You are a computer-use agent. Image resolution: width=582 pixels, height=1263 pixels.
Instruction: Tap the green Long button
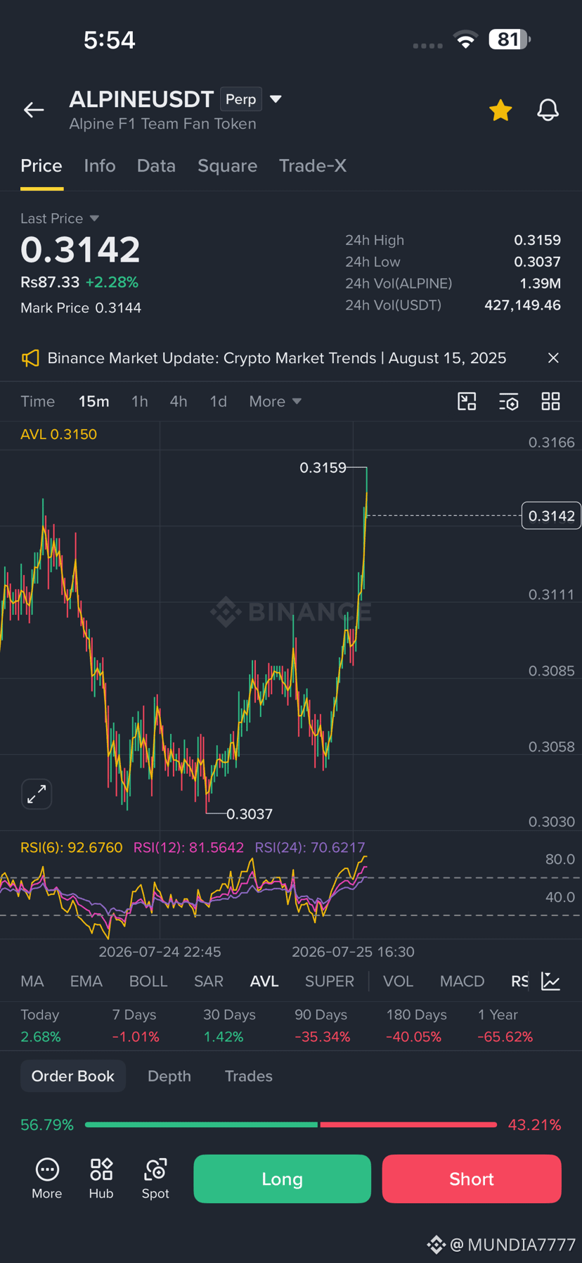click(283, 1179)
